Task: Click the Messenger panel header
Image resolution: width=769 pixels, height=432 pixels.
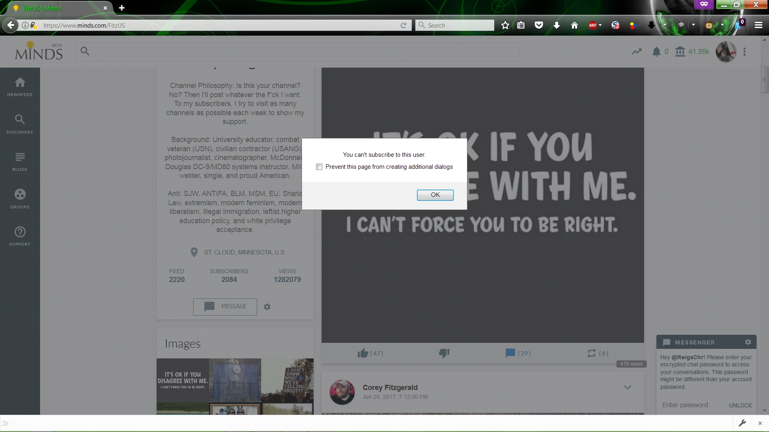Action: tap(707, 342)
